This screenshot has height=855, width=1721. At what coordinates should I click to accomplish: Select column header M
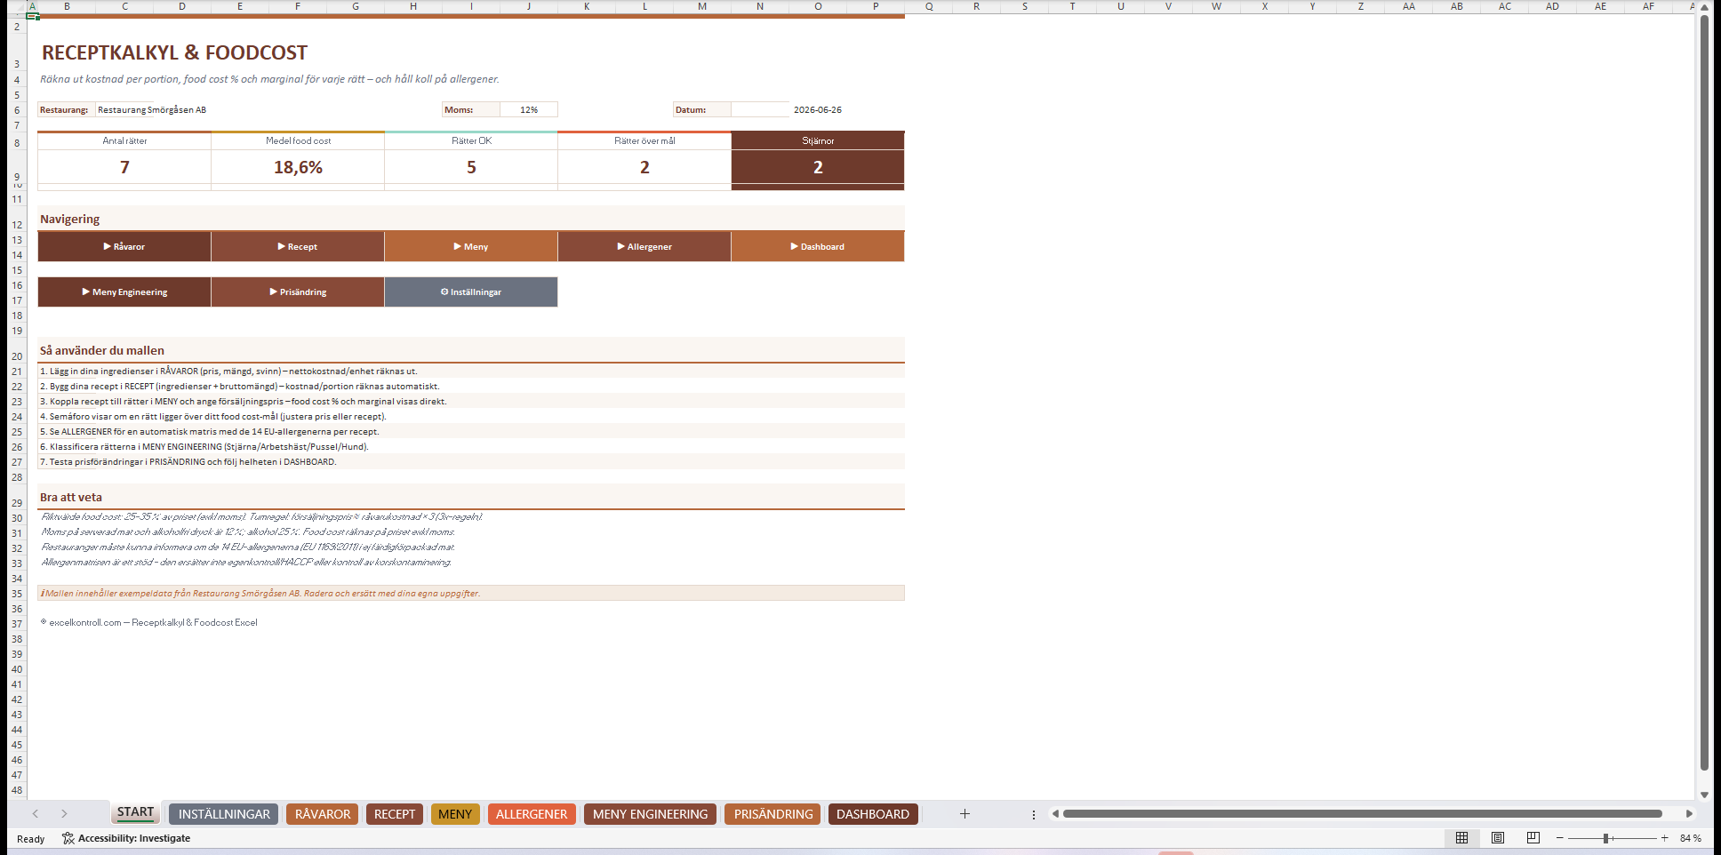point(702,6)
